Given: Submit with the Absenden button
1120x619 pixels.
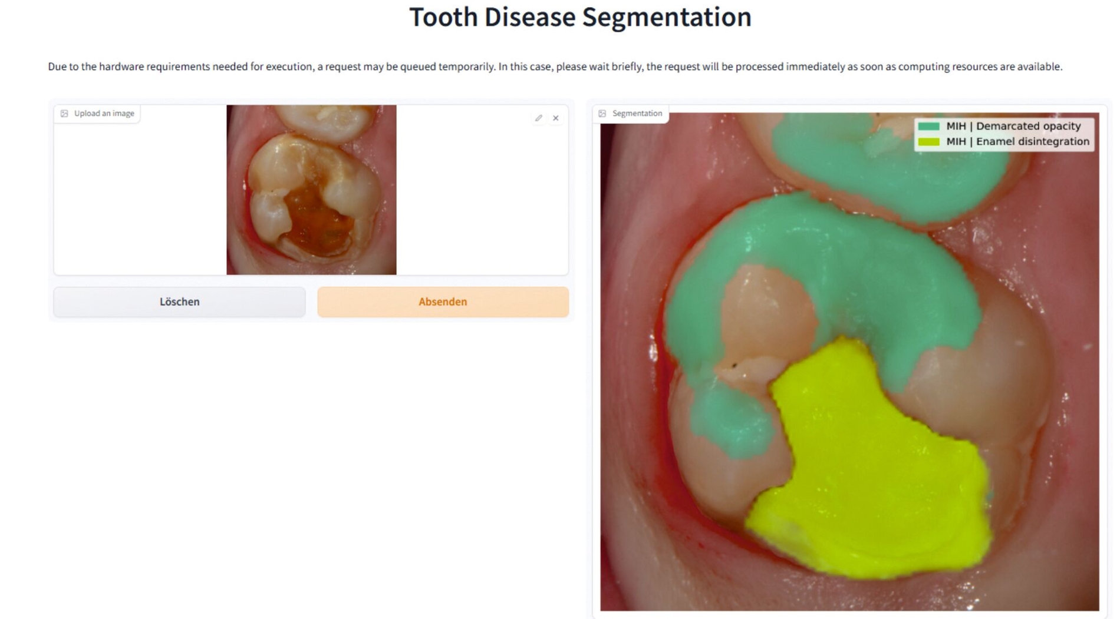Looking at the screenshot, I should [443, 302].
